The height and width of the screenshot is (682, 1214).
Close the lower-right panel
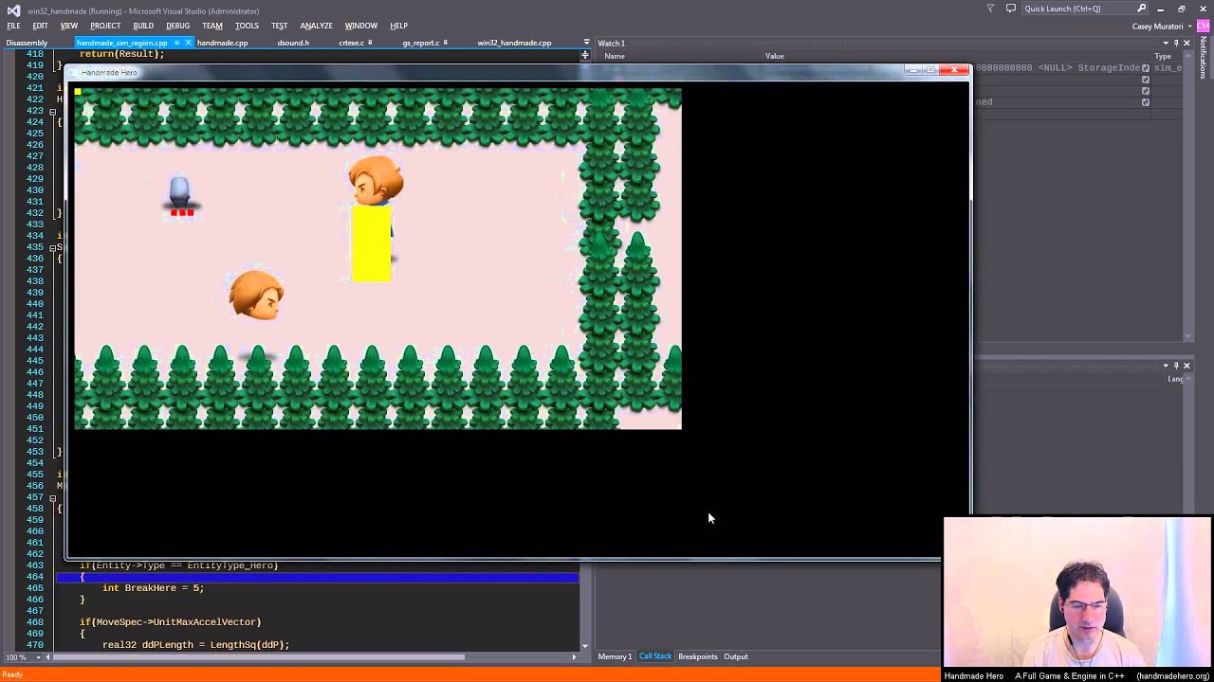(1186, 366)
